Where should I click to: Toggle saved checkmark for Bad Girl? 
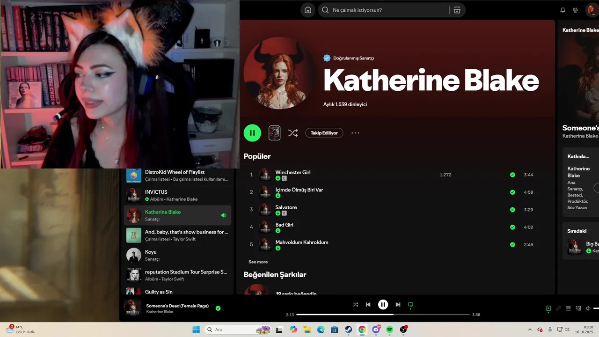point(512,227)
